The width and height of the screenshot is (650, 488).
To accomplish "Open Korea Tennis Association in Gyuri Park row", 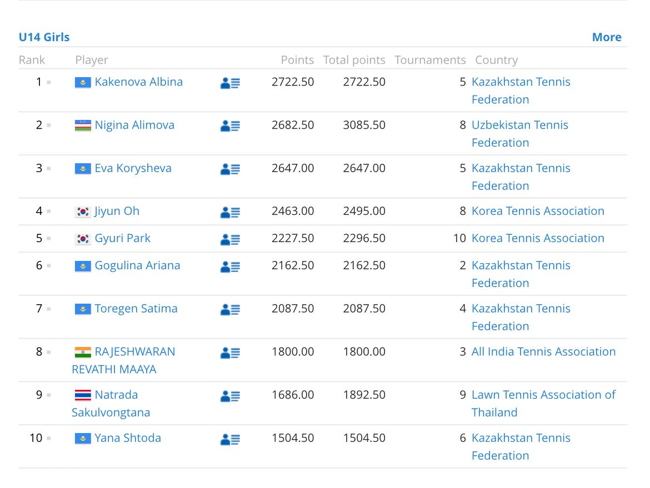I will (538, 238).
